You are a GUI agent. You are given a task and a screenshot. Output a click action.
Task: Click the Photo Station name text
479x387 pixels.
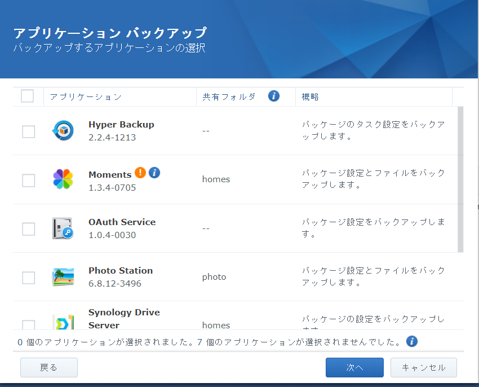coord(121,271)
